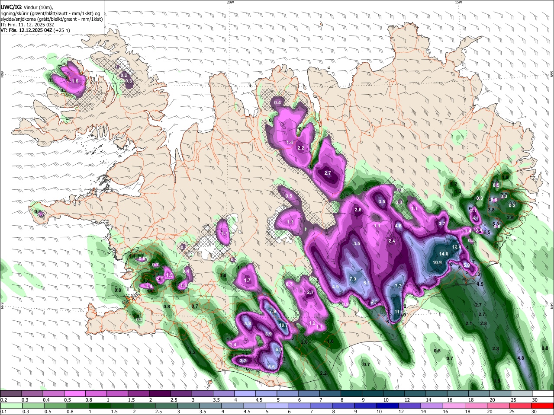
Task: Click the '20W' longitude label
Action: point(230,2)
